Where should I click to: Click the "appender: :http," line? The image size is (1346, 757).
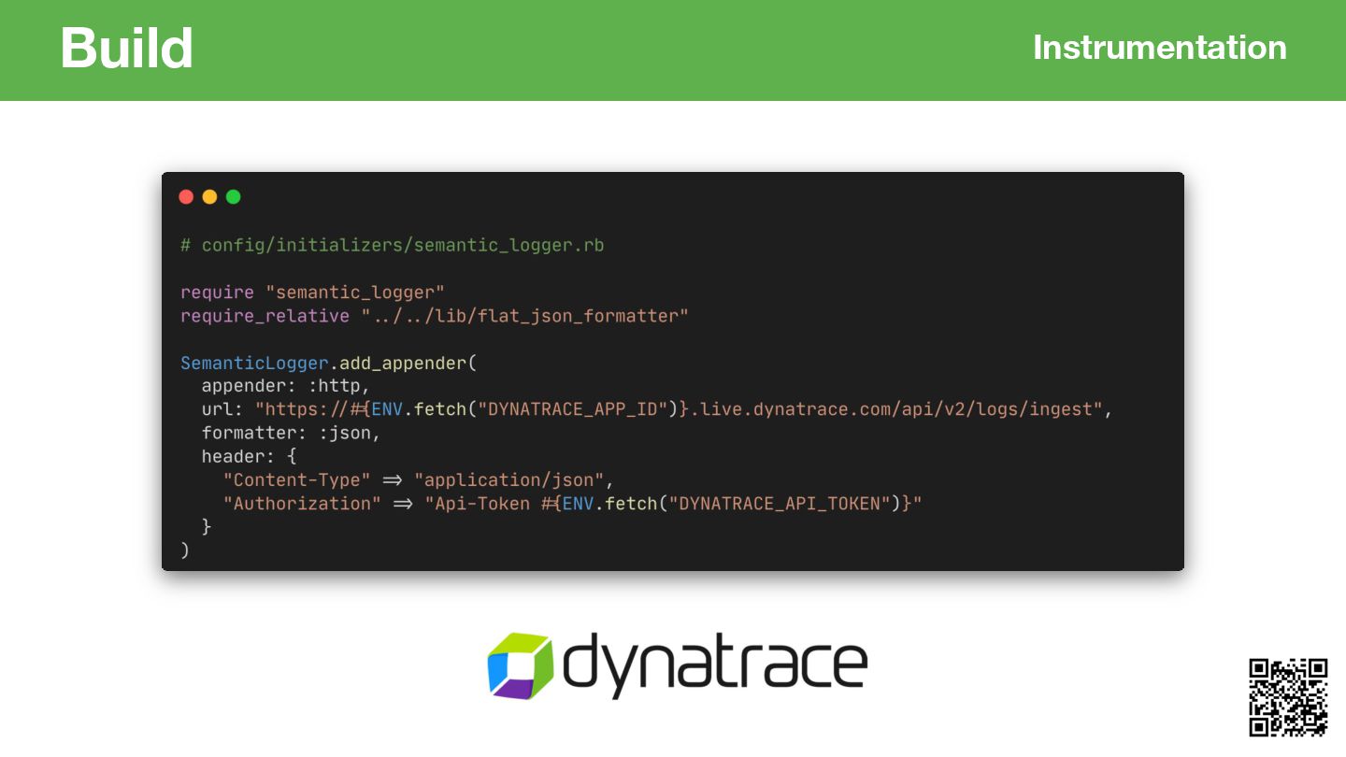[x=286, y=386]
